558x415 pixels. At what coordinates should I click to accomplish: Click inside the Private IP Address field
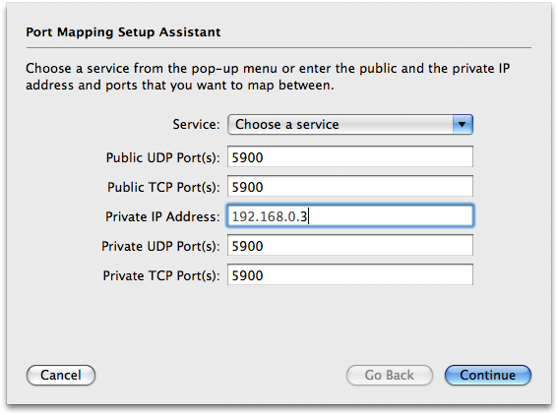[x=350, y=215]
